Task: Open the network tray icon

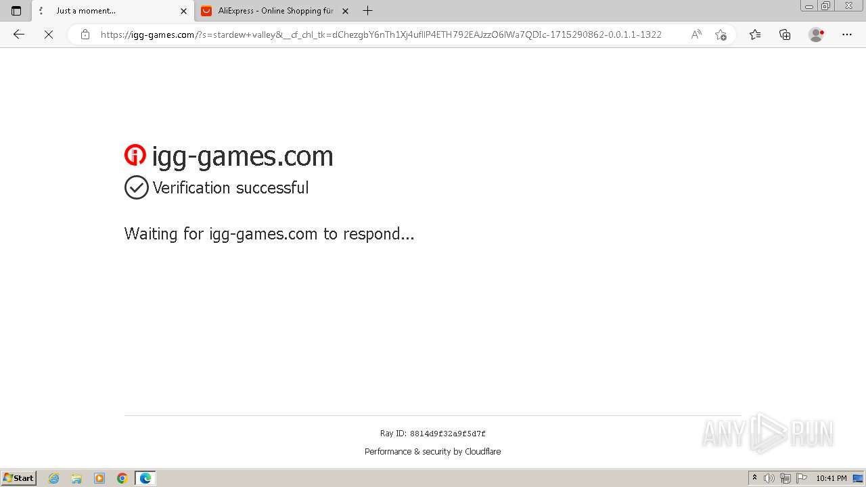Action: 785,478
